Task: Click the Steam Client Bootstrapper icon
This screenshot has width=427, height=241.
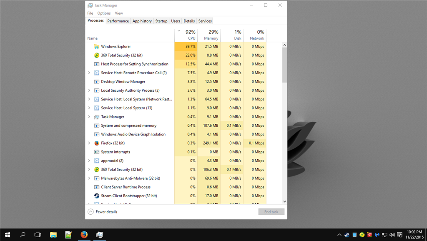Action: (x=97, y=196)
